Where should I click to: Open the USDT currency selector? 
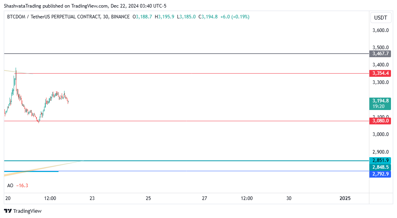[x=381, y=18]
